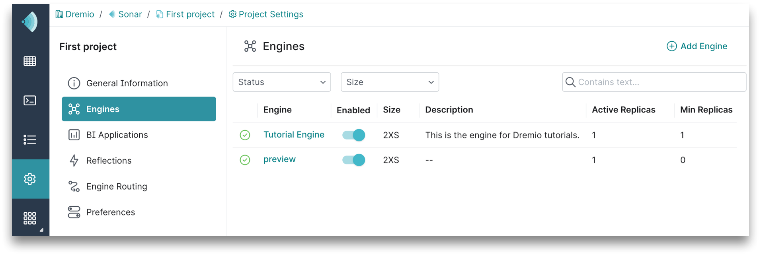Click preview engine green status check icon
This screenshot has height=256, width=761.
(245, 160)
